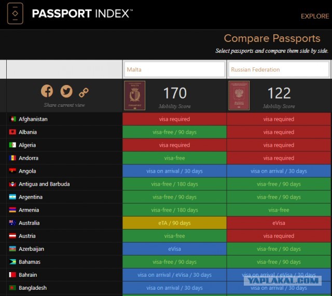Open the Algeria country name
Screen dimensions: 332x296
(x=27, y=145)
